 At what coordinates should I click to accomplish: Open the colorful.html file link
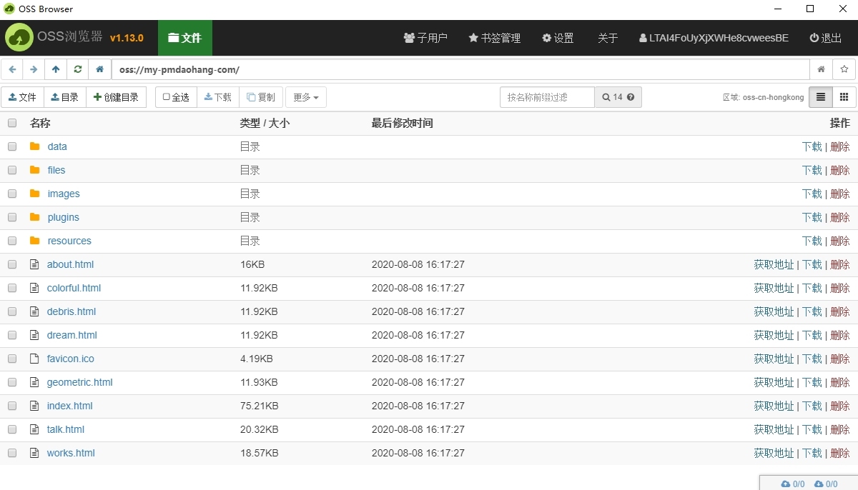pos(74,288)
